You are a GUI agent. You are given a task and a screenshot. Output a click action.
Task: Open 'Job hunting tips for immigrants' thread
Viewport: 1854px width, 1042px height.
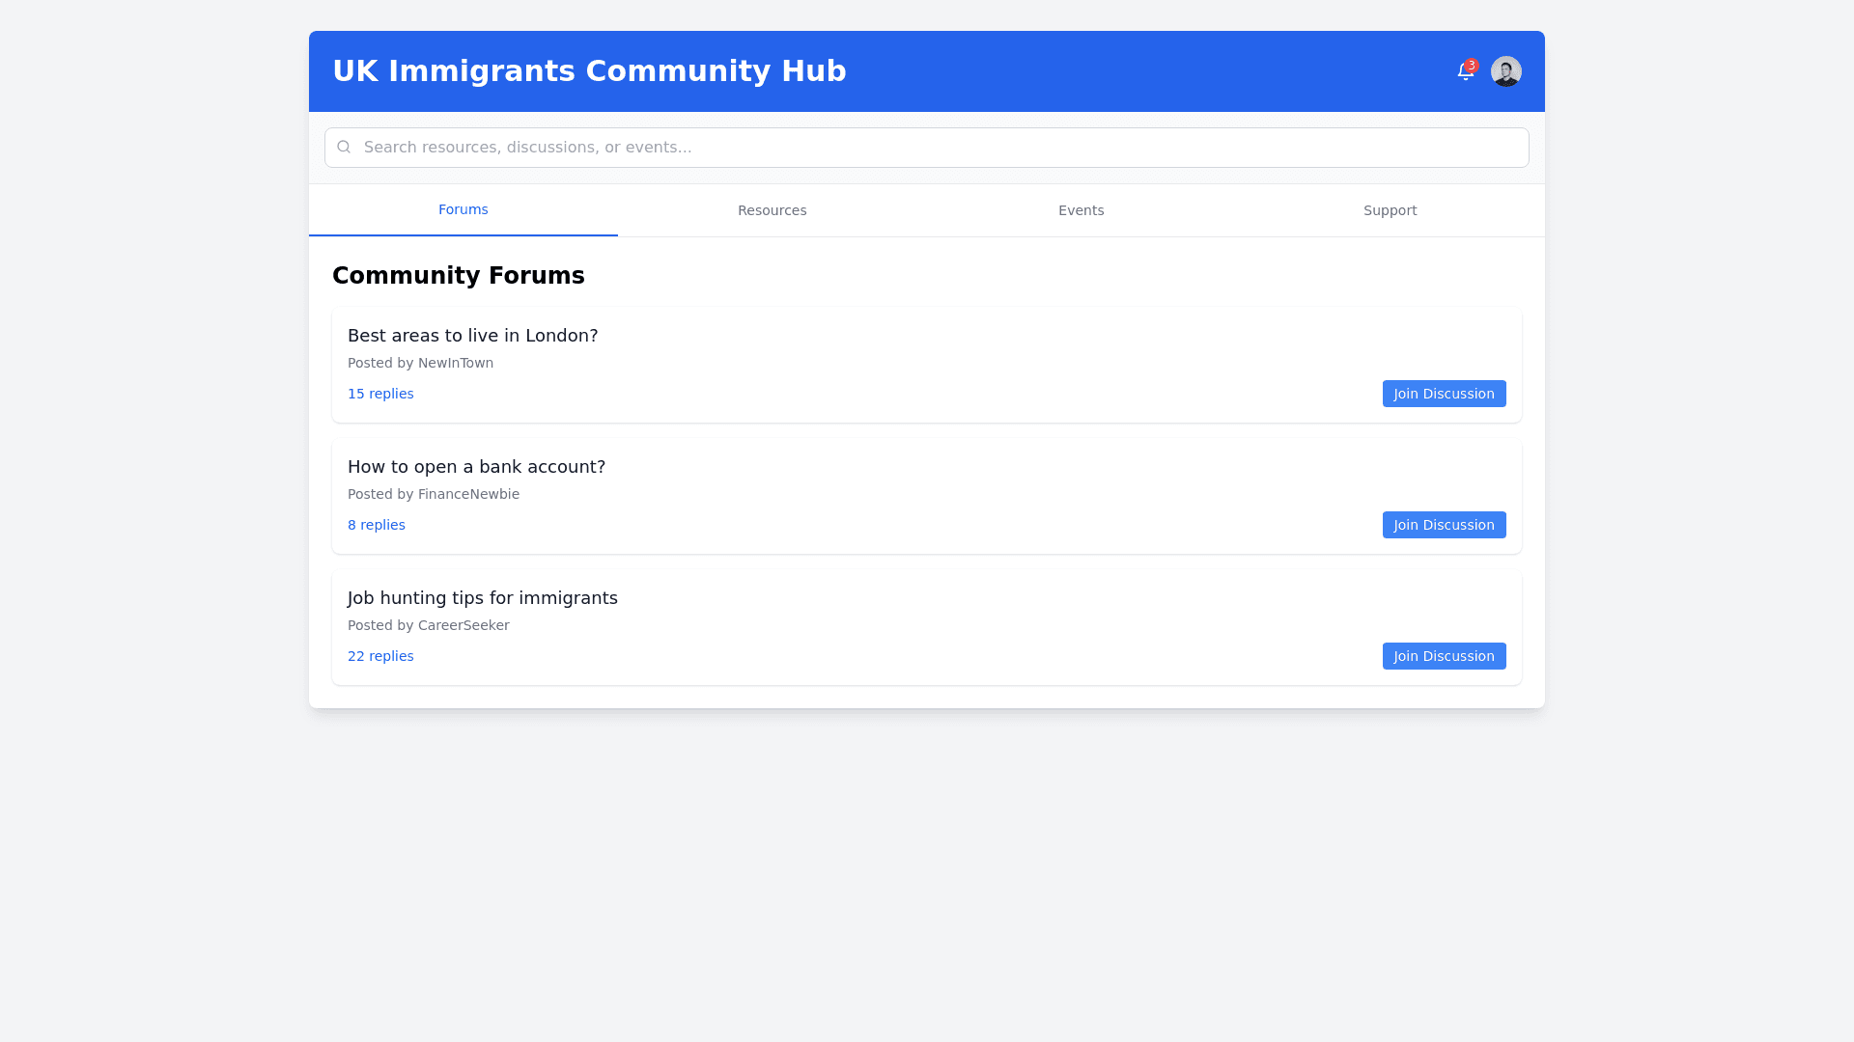click(x=482, y=598)
